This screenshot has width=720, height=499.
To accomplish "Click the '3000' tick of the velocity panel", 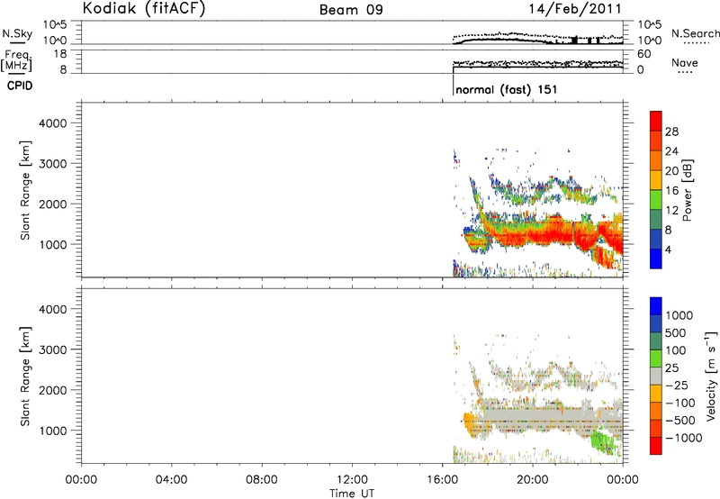I will point(53,349).
